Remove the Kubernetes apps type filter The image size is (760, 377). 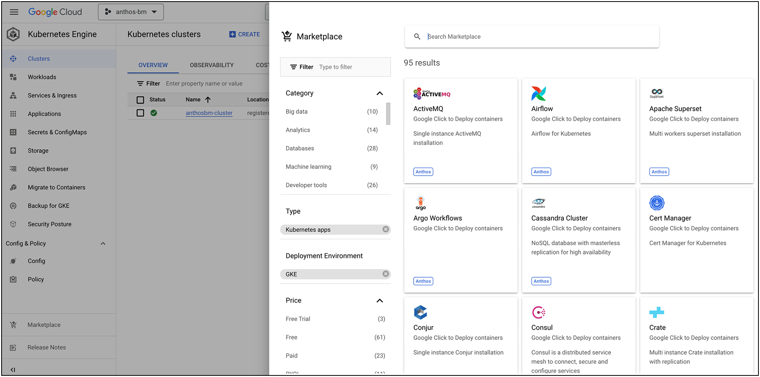[x=386, y=230]
